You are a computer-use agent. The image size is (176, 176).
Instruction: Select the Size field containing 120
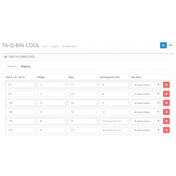20,112
